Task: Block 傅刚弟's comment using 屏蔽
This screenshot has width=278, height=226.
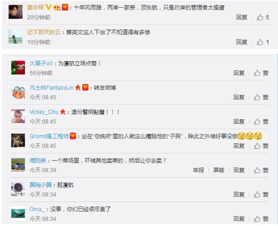Action: pyautogui.click(x=219, y=170)
